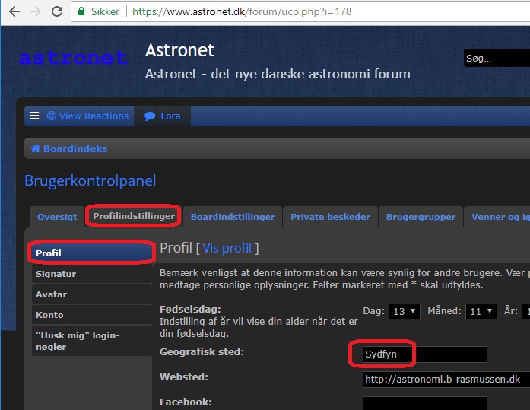Click the browser address bar URL
The image size is (530, 410).
242,12
